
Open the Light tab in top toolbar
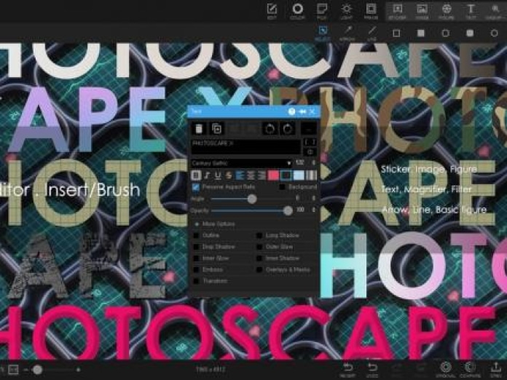tap(346, 12)
